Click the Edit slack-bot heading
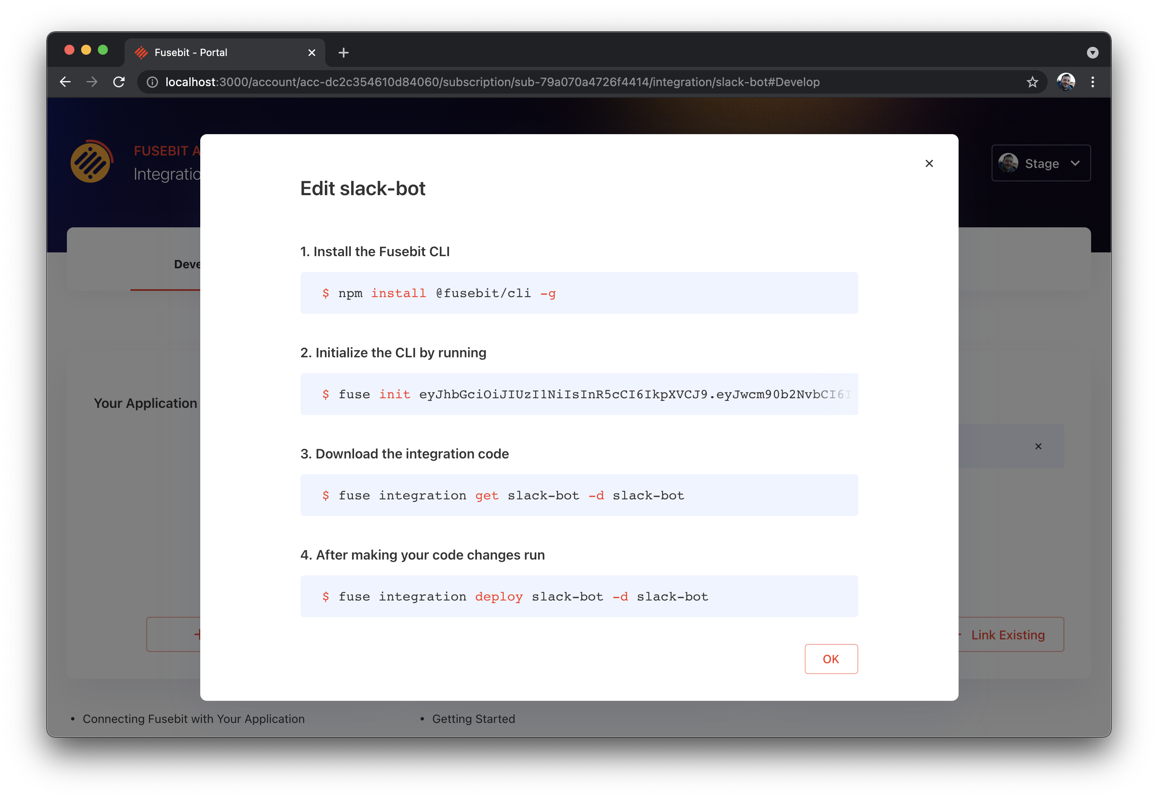Viewport: 1158px width, 799px height. pyautogui.click(x=362, y=189)
